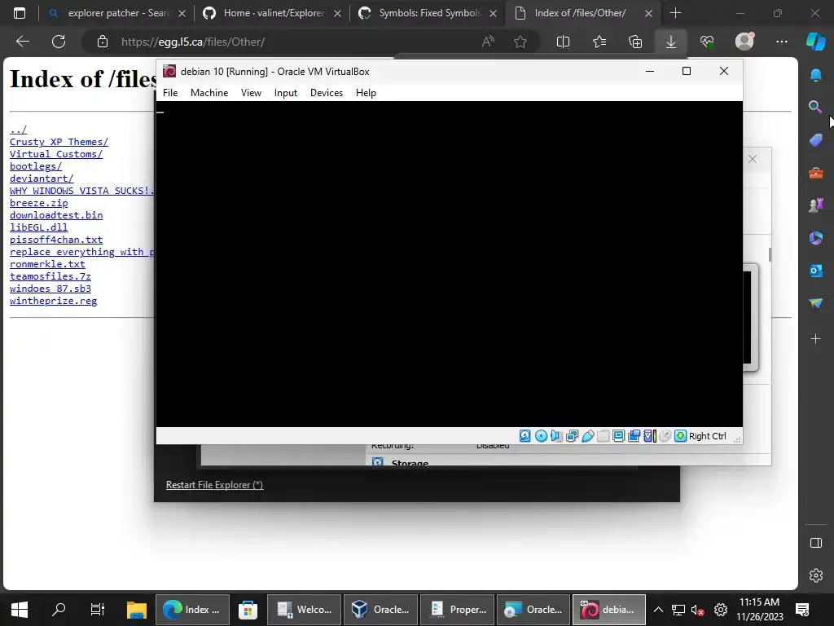Screen dimensions: 834x626
Task: Click the recording indicator in VirtualBox status bar
Action: [634, 436]
